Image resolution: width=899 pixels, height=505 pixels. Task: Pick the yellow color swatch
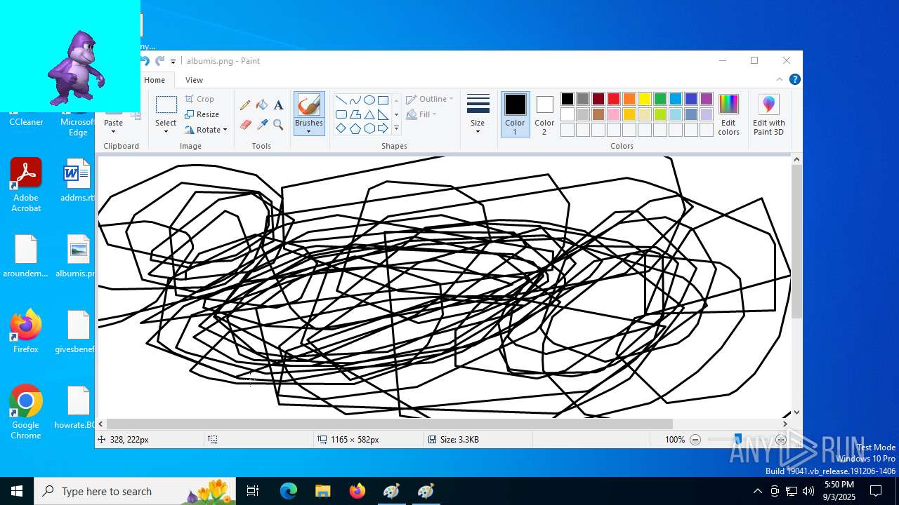[x=645, y=99]
